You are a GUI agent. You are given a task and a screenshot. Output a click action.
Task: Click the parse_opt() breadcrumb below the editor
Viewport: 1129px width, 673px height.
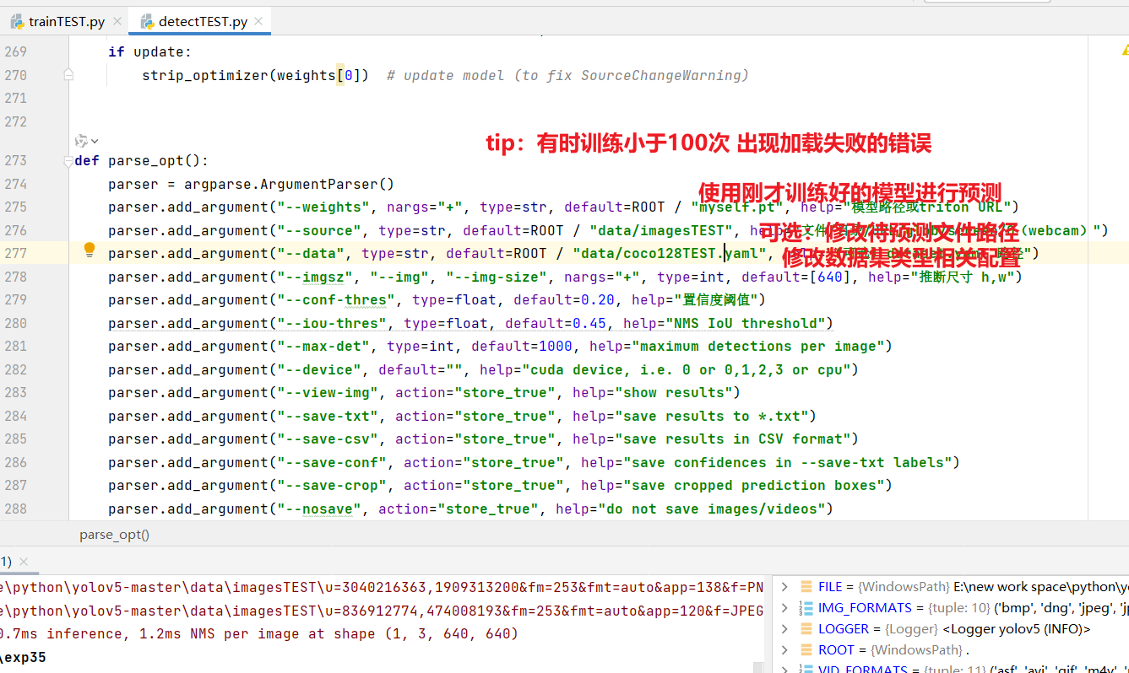(x=114, y=535)
